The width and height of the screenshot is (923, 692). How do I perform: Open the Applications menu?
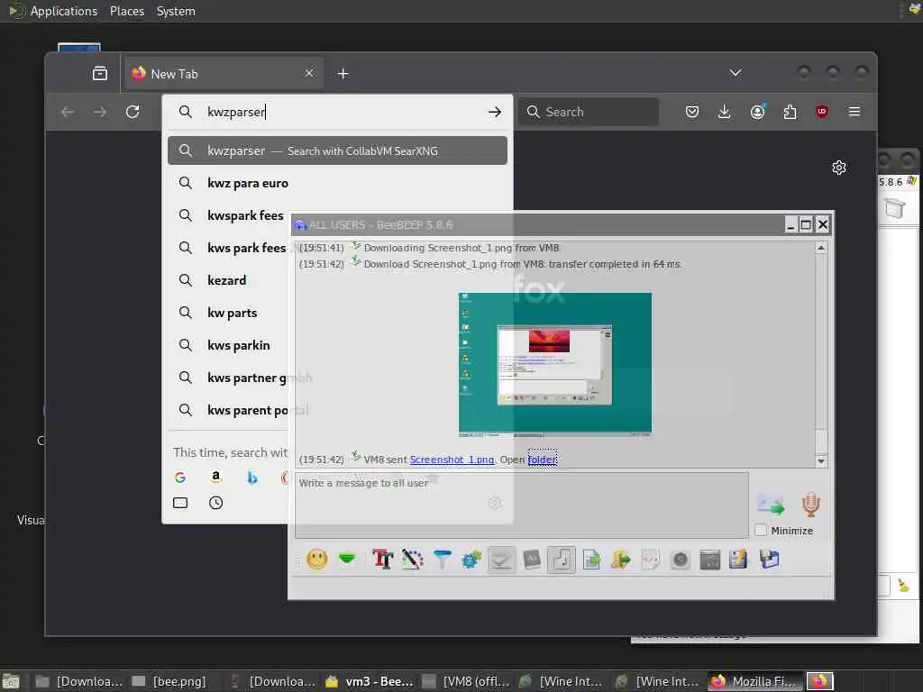tap(64, 11)
